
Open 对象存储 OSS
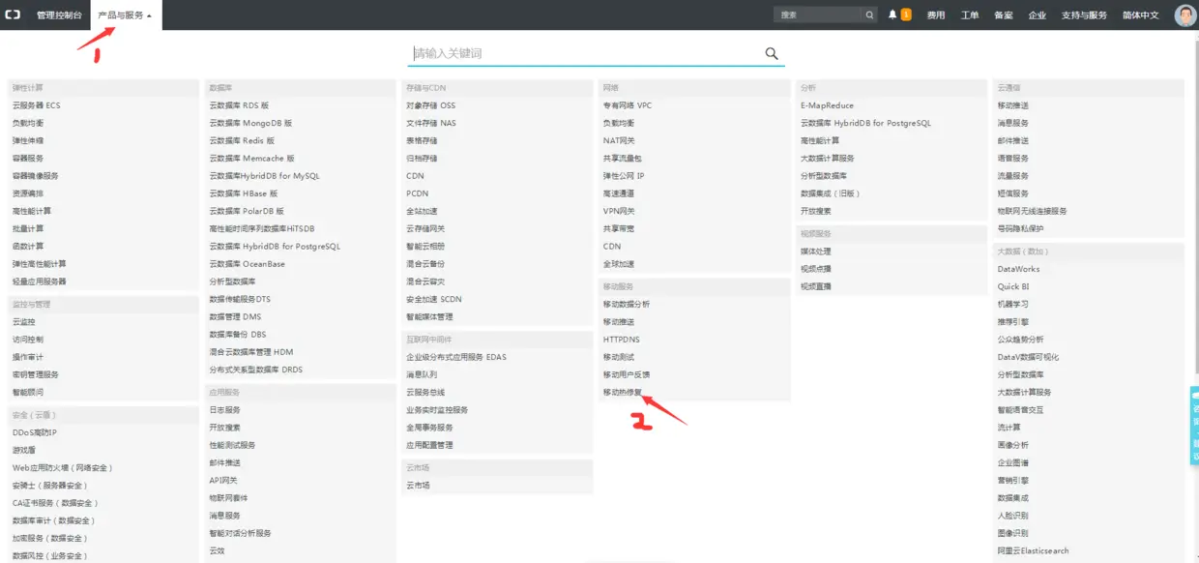431,105
